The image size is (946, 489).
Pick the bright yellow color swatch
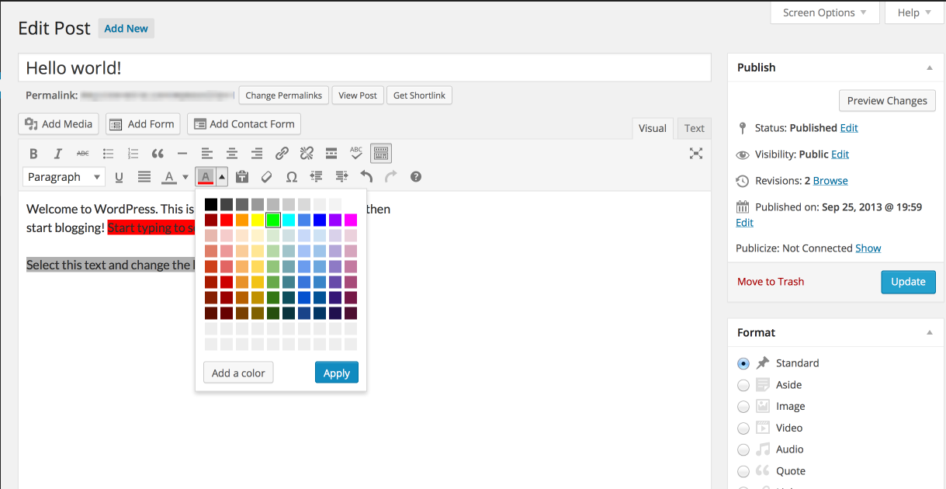pos(258,220)
